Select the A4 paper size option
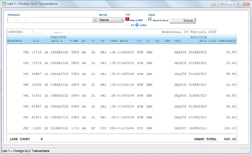252x155 pixels. coord(128,25)
